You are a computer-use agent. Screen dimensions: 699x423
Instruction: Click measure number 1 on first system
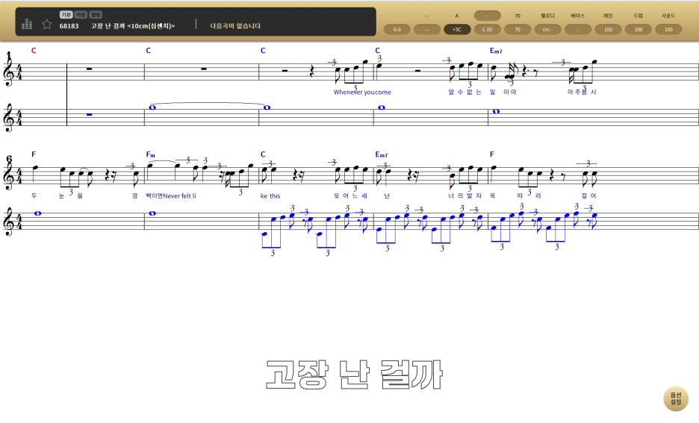click(x=9, y=54)
